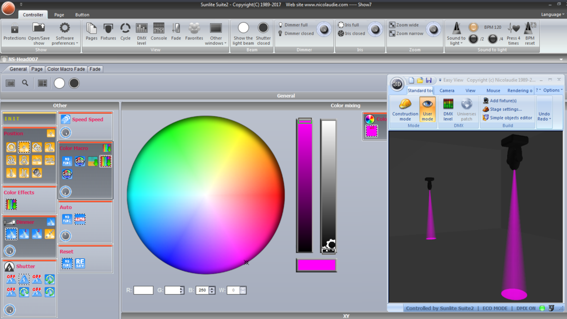This screenshot has width=567, height=319.
Task: Click the magenta color preview swatch
Action: [316, 265]
